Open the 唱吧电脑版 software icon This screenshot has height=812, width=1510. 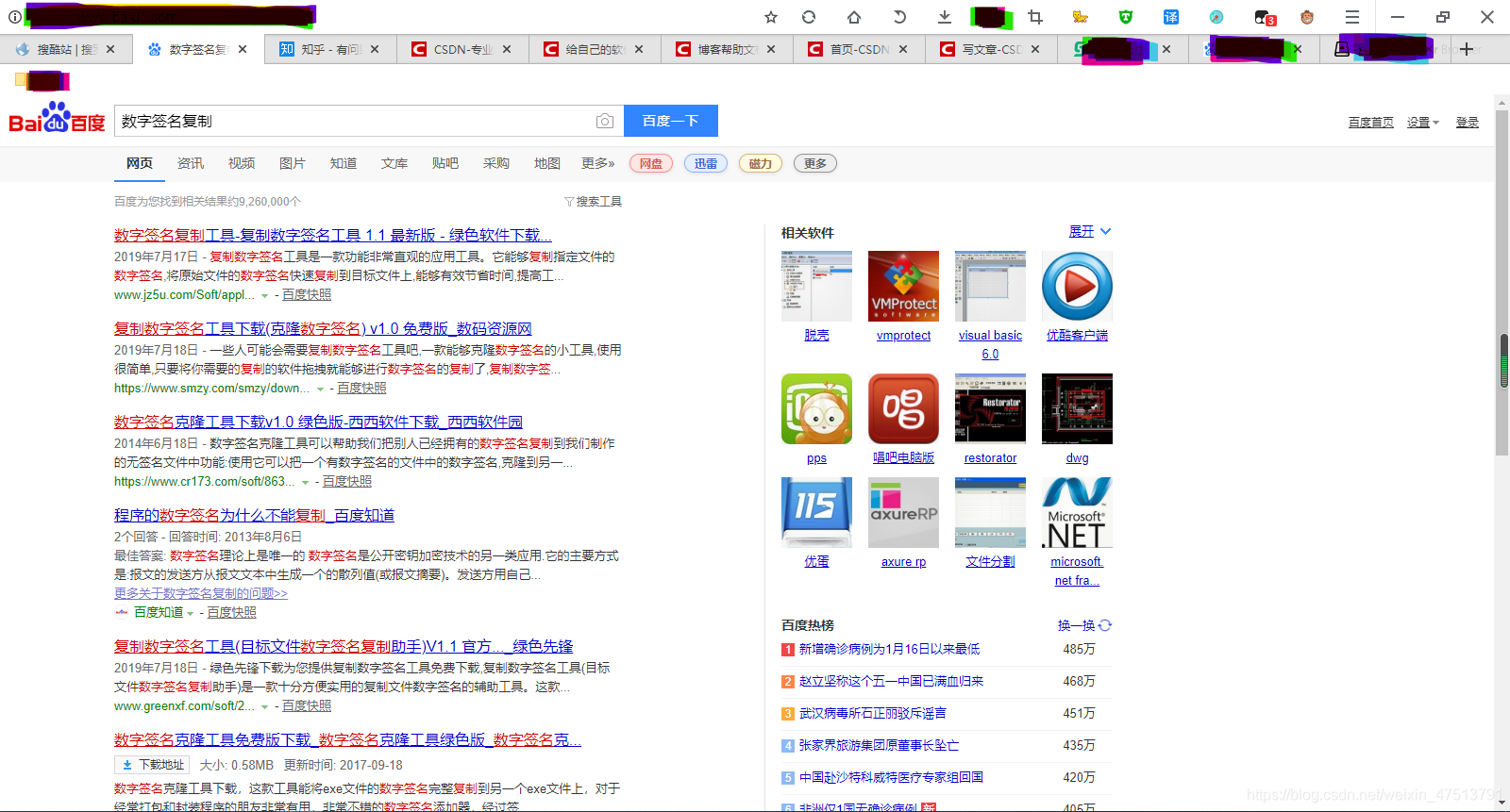pos(903,408)
